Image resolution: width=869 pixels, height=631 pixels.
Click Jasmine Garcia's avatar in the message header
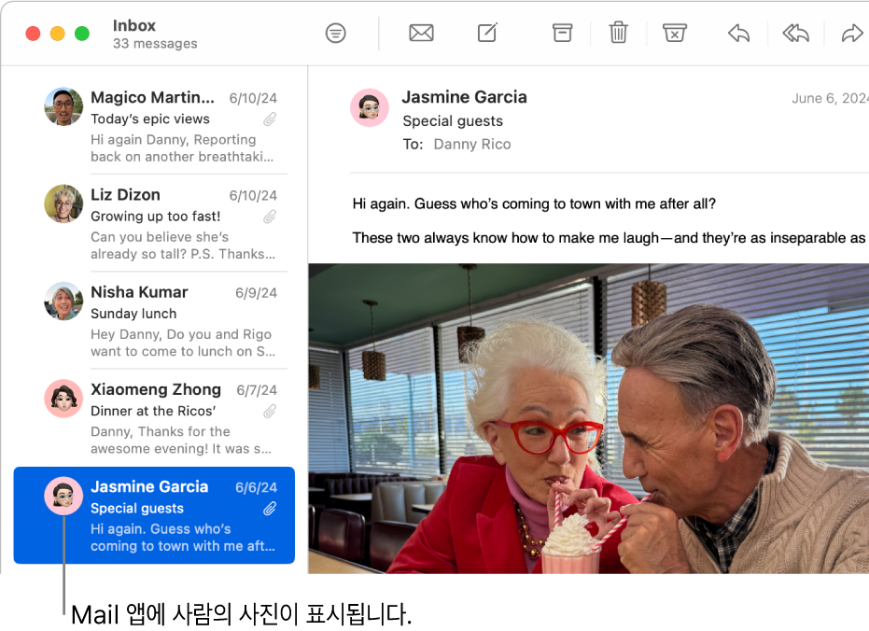pyautogui.click(x=369, y=107)
